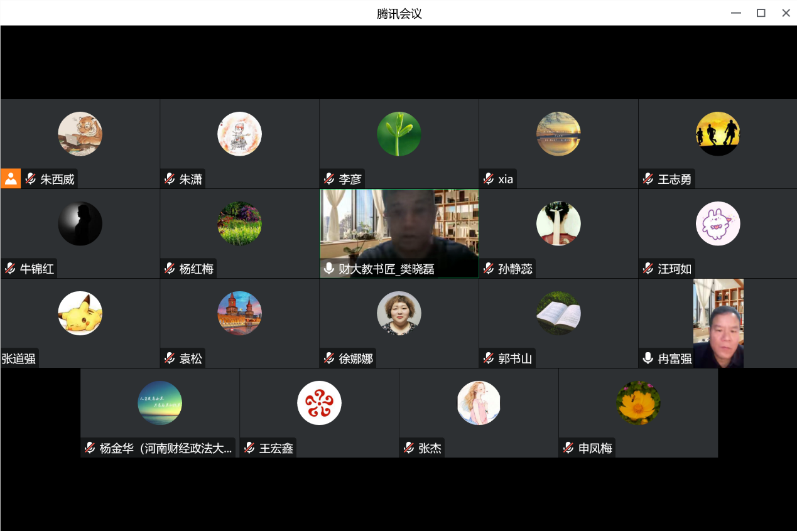This screenshot has width=797, height=531.
Task: Click the name label 杨金华（河南财经政法大...
Action: (166, 448)
